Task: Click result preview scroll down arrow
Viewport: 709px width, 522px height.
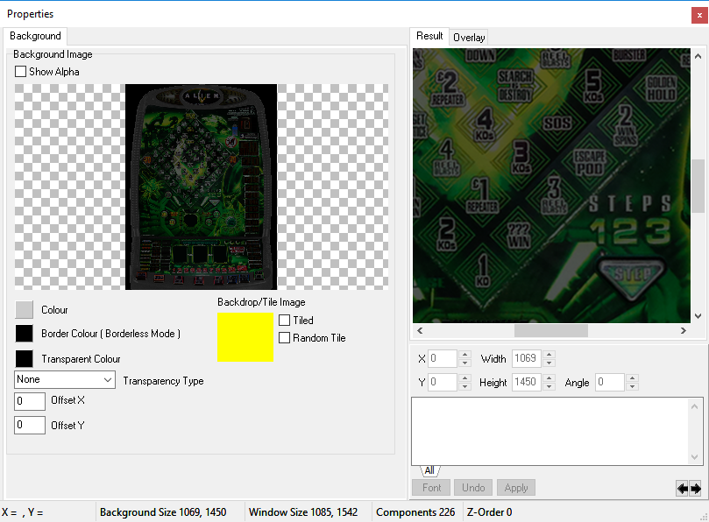Action: point(698,316)
